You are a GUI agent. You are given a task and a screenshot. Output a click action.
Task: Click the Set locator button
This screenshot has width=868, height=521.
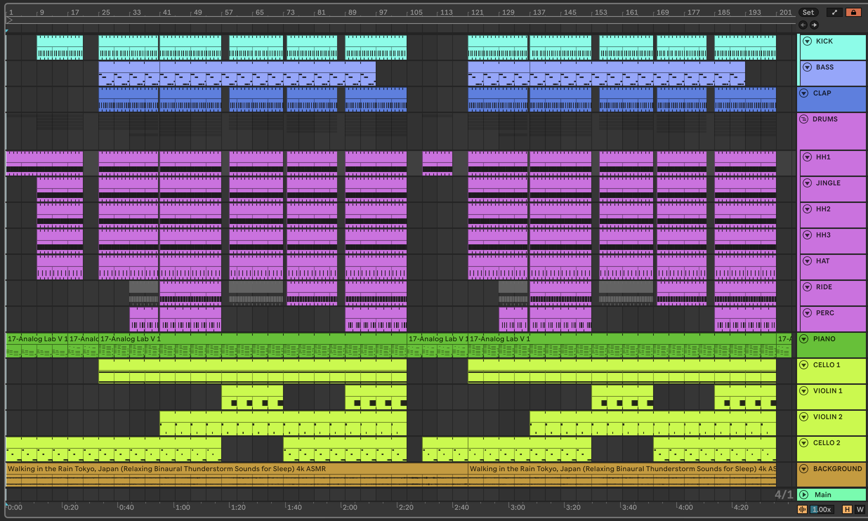tap(808, 13)
